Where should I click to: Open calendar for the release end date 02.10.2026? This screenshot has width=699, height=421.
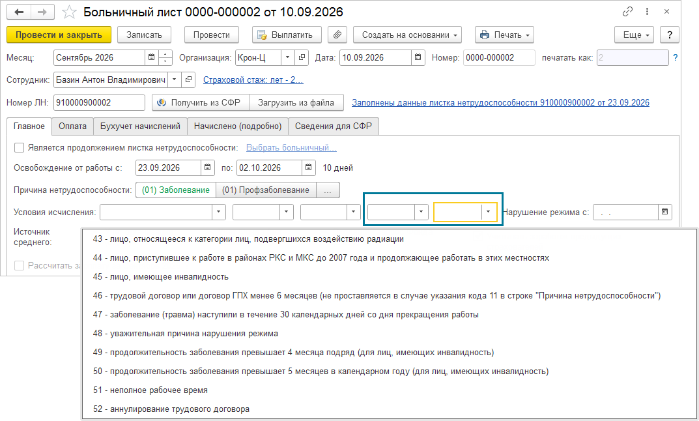point(309,167)
